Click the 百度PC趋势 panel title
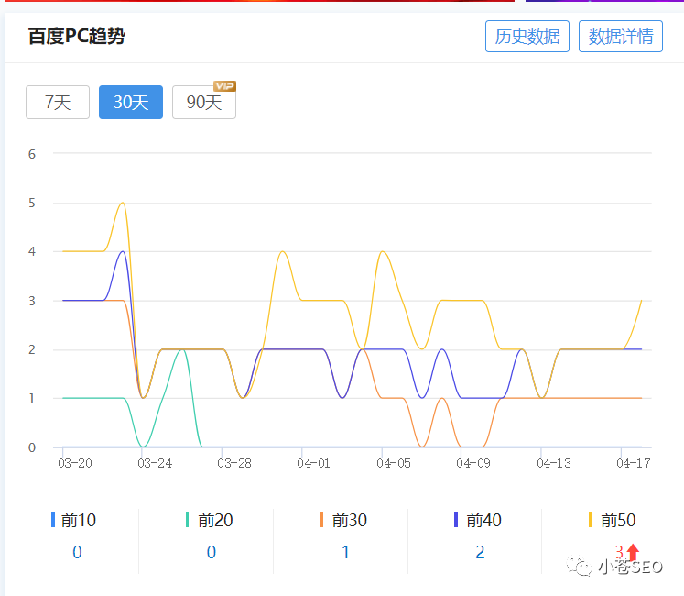684x596 pixels. pos(77,36)
